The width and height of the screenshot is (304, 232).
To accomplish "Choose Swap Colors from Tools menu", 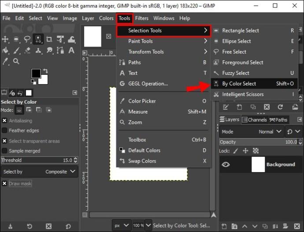I will point(163,161).
